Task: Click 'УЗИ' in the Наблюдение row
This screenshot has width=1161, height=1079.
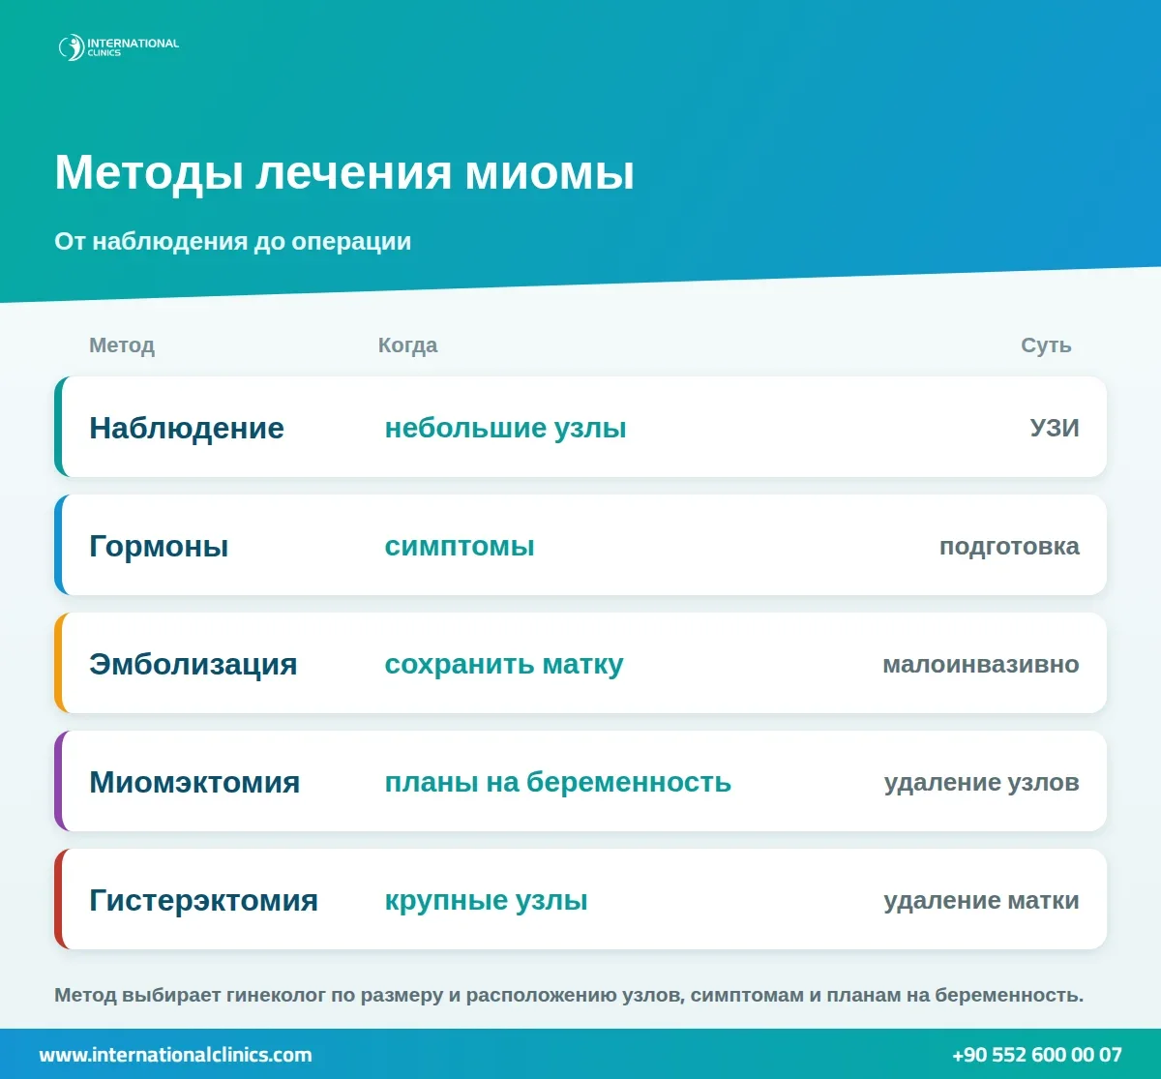Action: pyautogui.click(x=1055, y=428)
